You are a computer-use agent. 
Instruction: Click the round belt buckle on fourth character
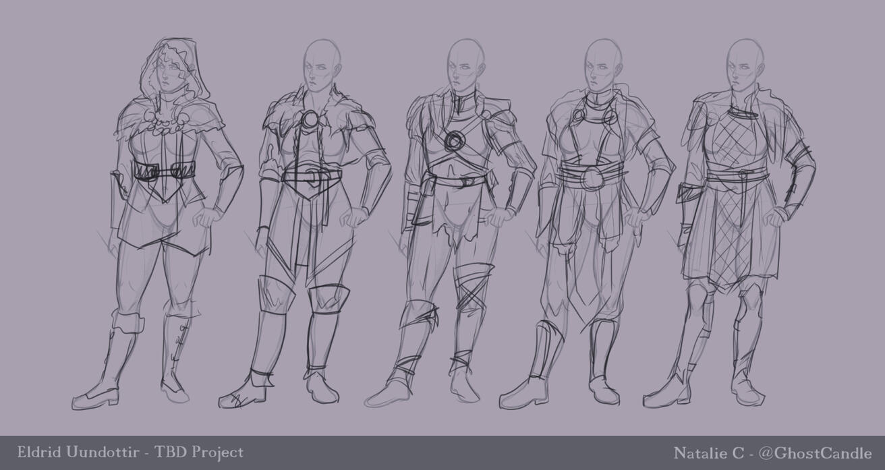594,178
